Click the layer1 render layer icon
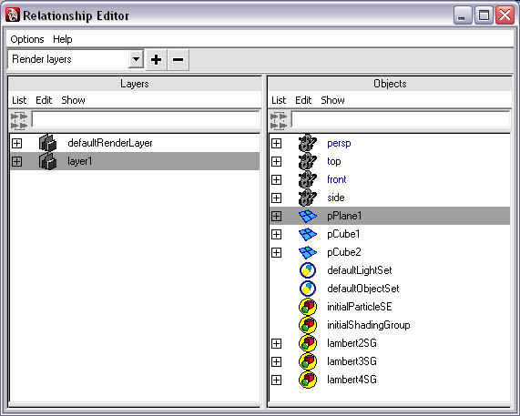Image resolution: width=520 pixels, height=416 pixels. (x=47, y=161)
